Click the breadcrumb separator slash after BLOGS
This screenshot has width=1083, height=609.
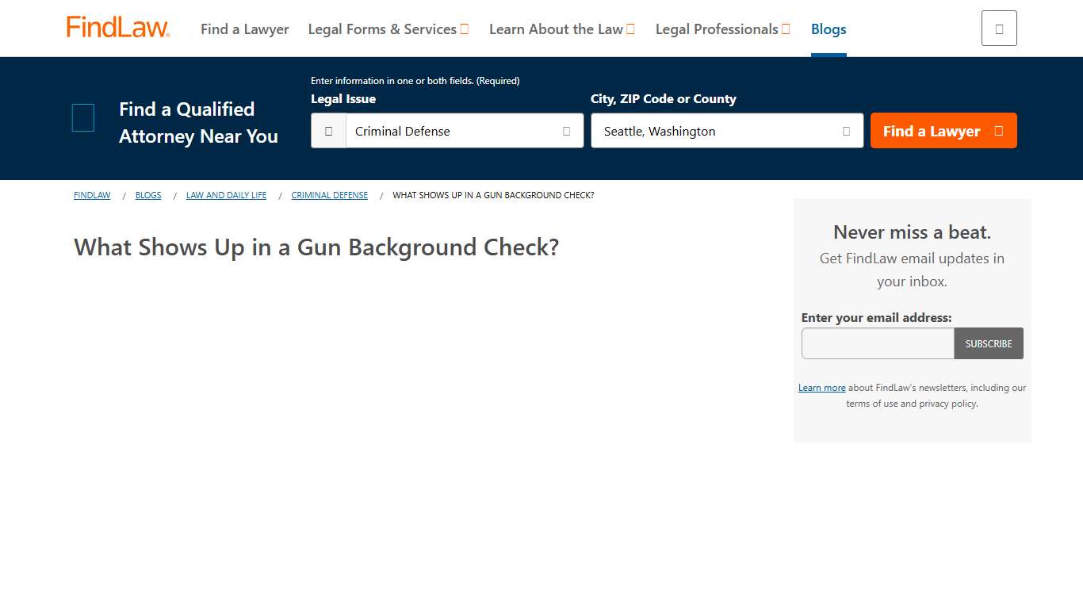174,194
